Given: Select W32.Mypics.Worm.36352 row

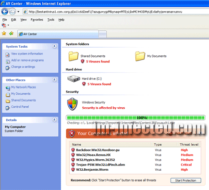Looking at the screenshot, I should (135, 160).
